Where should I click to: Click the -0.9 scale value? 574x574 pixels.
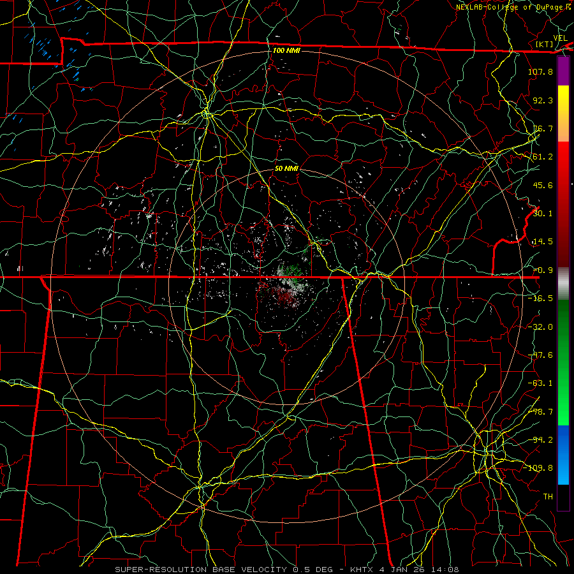[543, 270]
